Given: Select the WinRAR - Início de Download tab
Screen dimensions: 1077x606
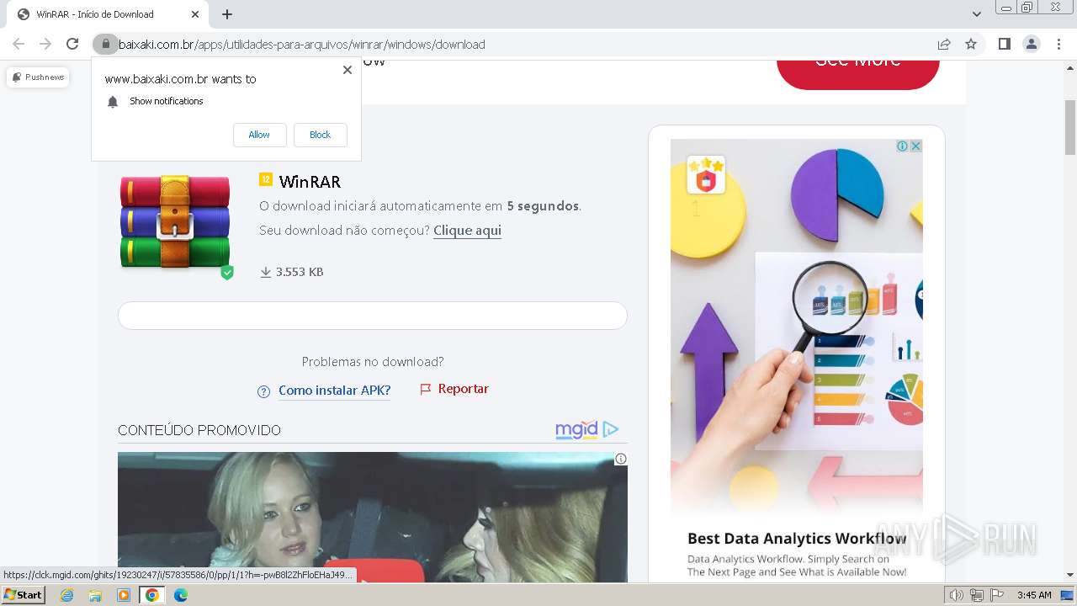Looking at the screenshot, I should pyautogui.click(x=105, y=14).
